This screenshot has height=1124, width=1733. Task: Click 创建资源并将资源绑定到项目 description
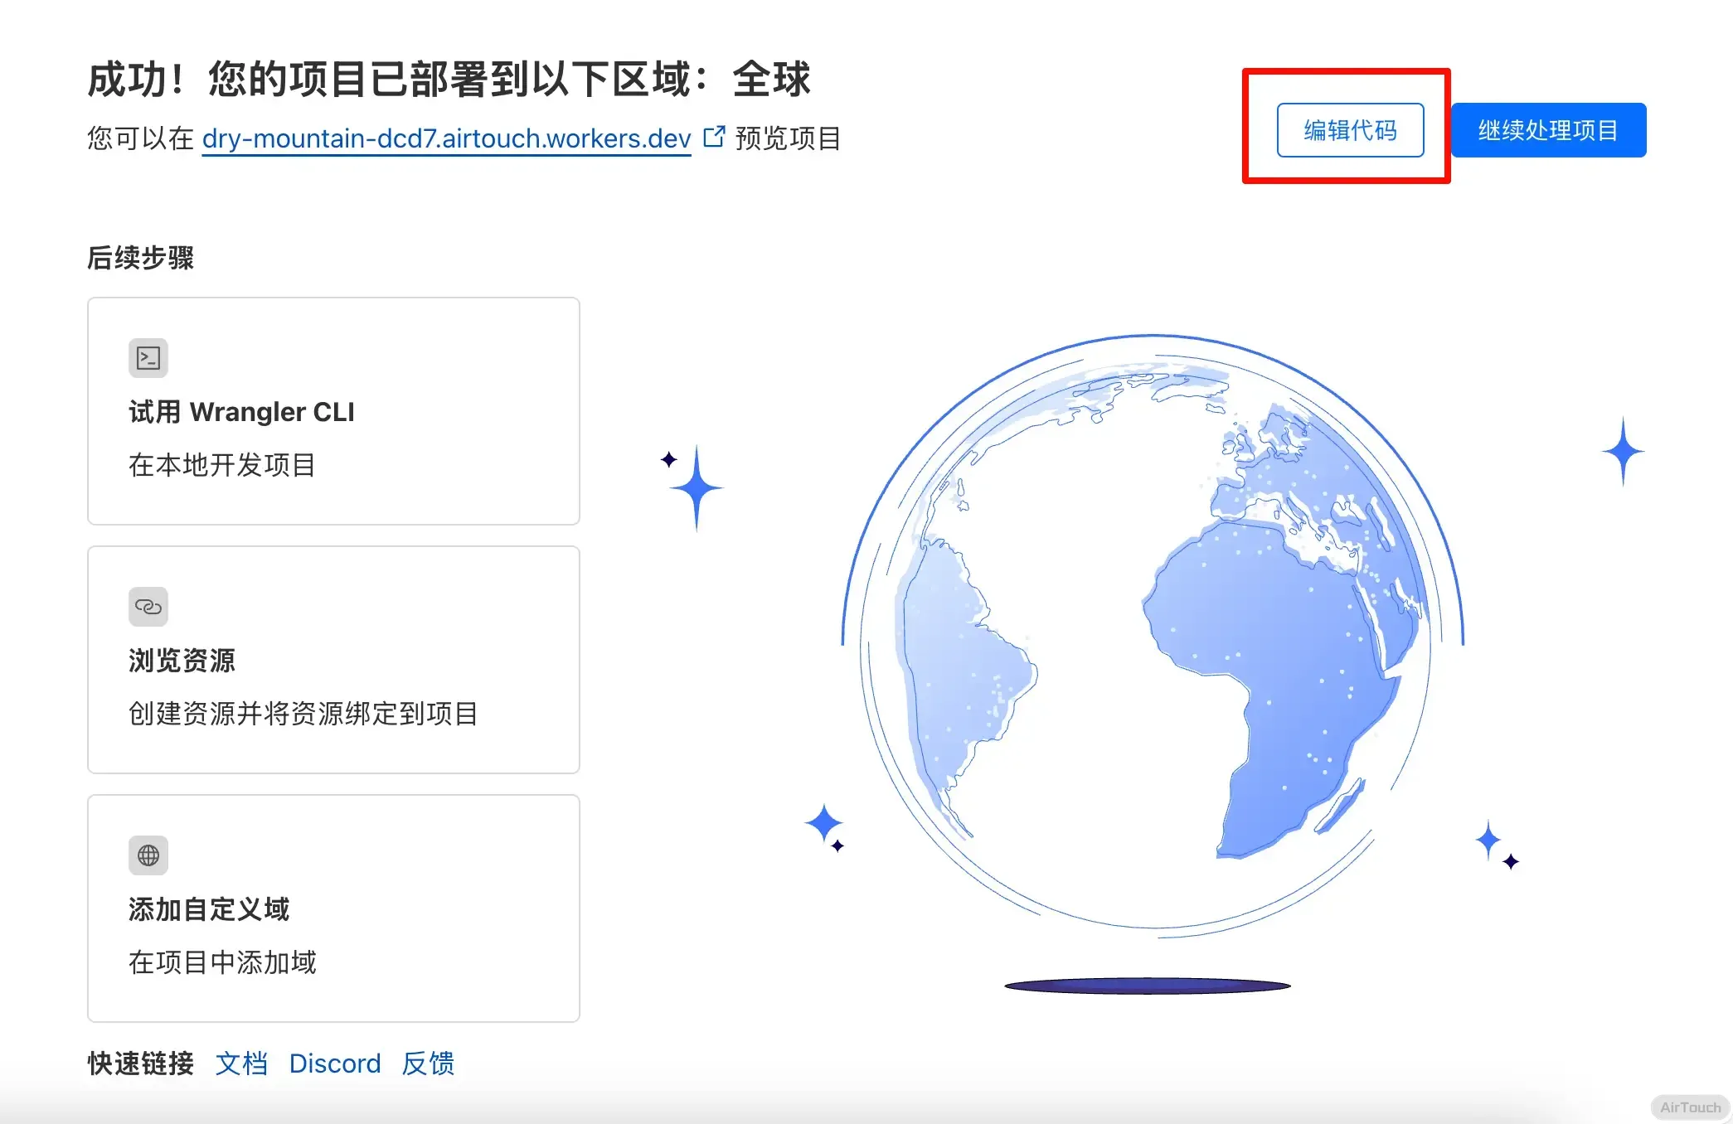303,714
